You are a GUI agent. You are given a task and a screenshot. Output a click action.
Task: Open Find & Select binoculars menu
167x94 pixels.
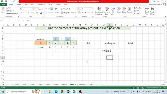coord(152,11)
